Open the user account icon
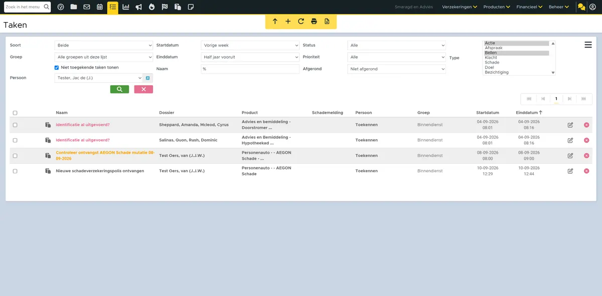 point(593,7)
